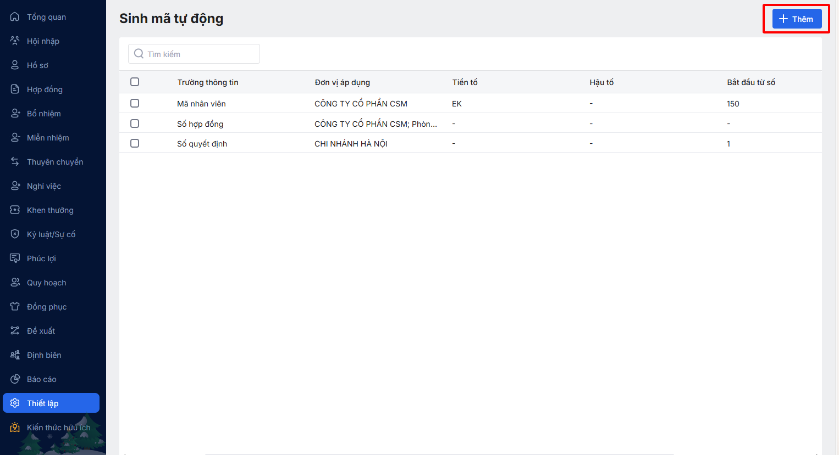This screenshot has height=455, width=839.
Task: Click the Tổng quan home icon
Action: [15, 17]
